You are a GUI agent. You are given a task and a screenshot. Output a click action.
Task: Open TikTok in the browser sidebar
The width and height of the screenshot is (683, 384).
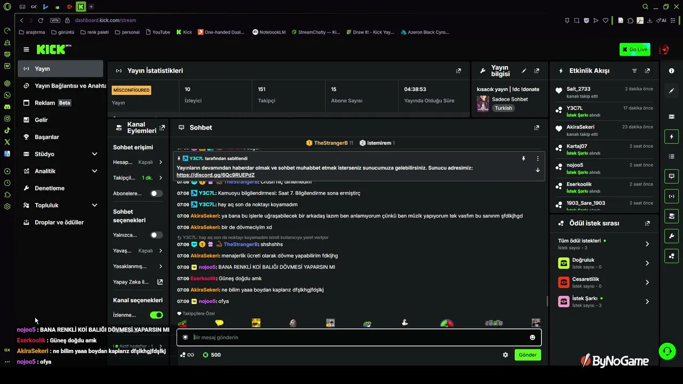7,130
